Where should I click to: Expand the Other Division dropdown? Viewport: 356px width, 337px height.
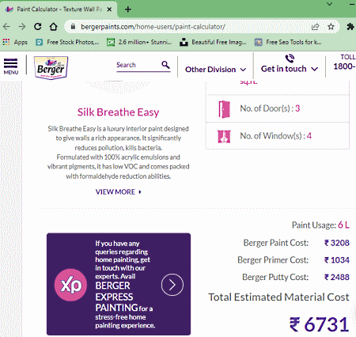(215, 70)
